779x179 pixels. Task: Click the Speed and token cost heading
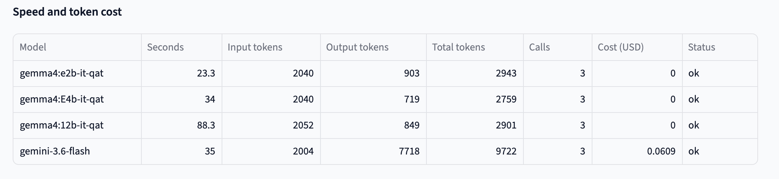[x=67, y=12]
